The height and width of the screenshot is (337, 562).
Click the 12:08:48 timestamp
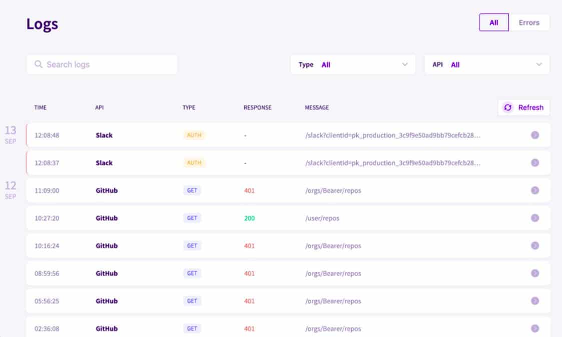[x=47, y=135]
